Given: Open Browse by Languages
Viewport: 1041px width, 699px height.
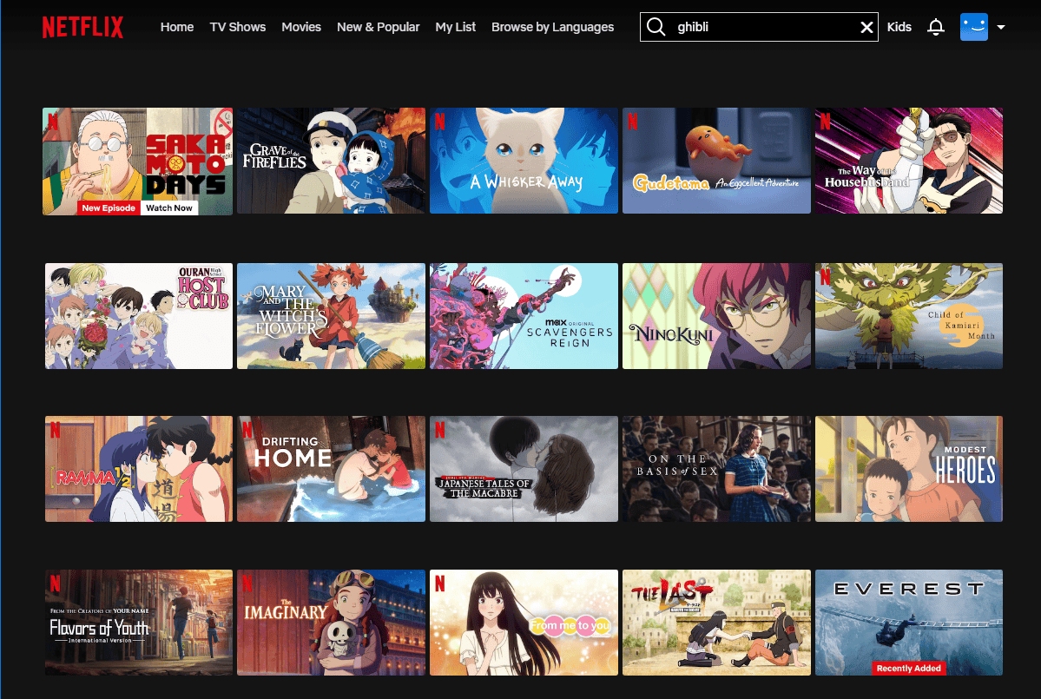Looking at the screenshot, I should [552, 27].
